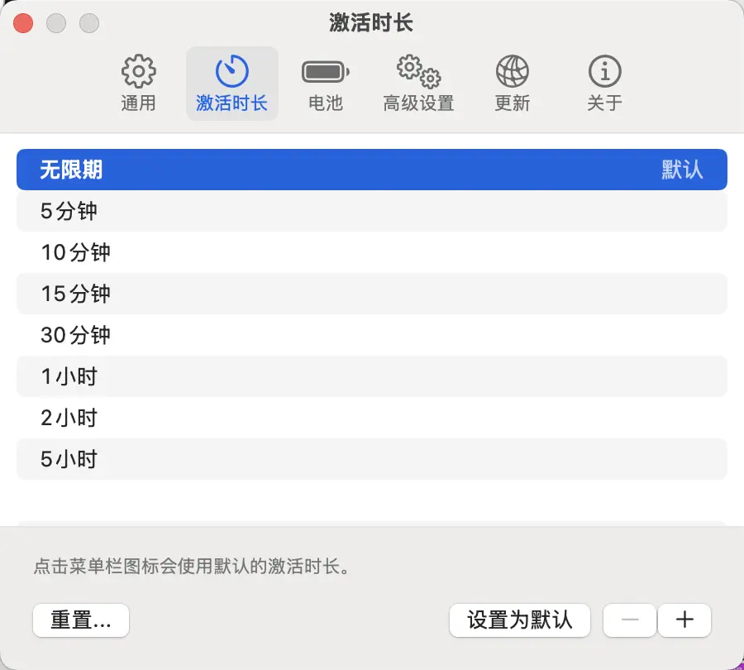Select the 5分钟 duration row
Screen dimensions: 744x670
371,211
